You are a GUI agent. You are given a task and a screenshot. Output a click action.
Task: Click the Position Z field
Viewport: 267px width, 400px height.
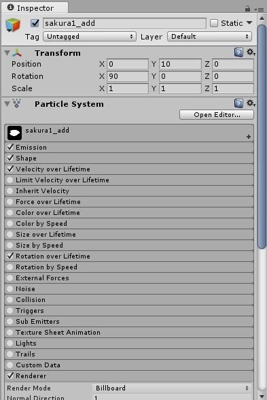[x=233, y=64]
